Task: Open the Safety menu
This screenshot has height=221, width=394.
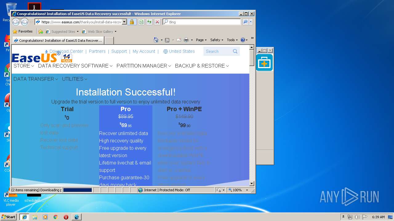Action: click(x=217, y=40)
